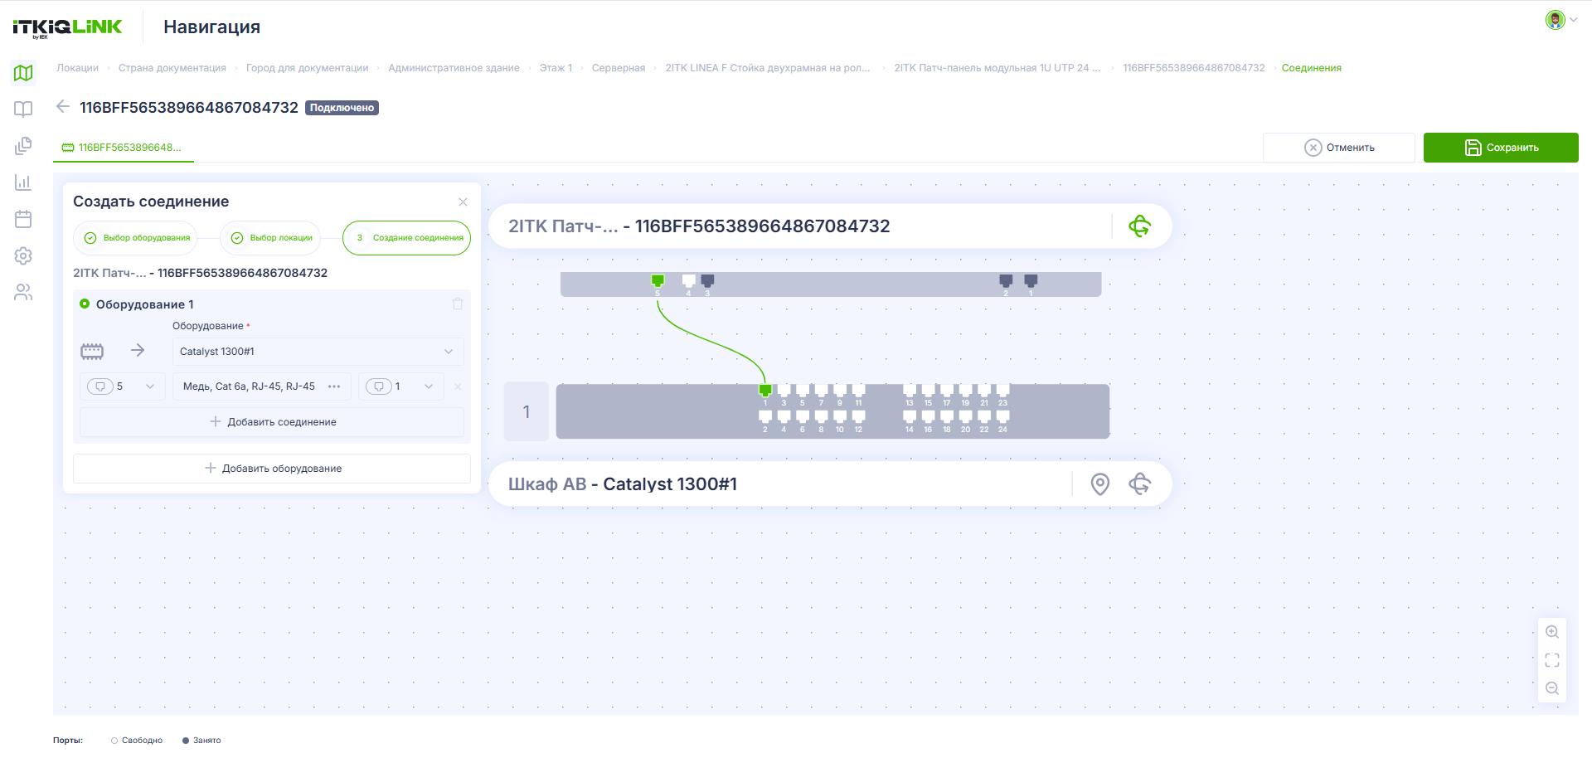
Task: Select green port 5 on the patch panel
Action: (658, 281)
